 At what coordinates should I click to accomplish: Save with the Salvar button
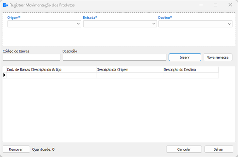219,149
